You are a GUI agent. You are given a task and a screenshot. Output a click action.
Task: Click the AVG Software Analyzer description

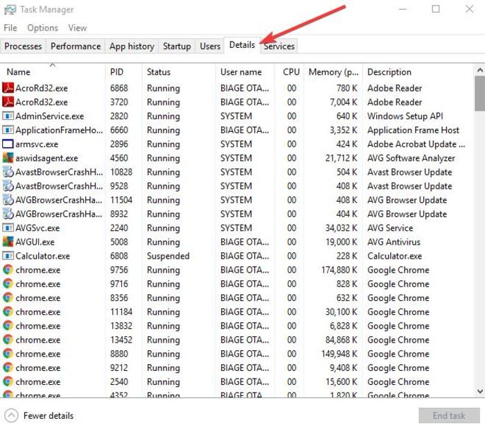411,158
